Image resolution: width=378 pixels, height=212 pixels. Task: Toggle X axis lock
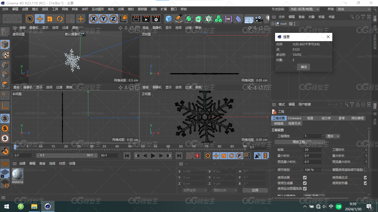(x=94, y=19)
